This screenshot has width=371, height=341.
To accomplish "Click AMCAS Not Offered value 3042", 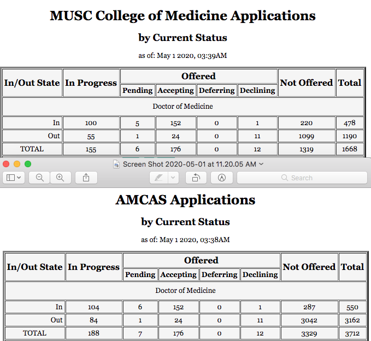I will click(x=309, y=320).
